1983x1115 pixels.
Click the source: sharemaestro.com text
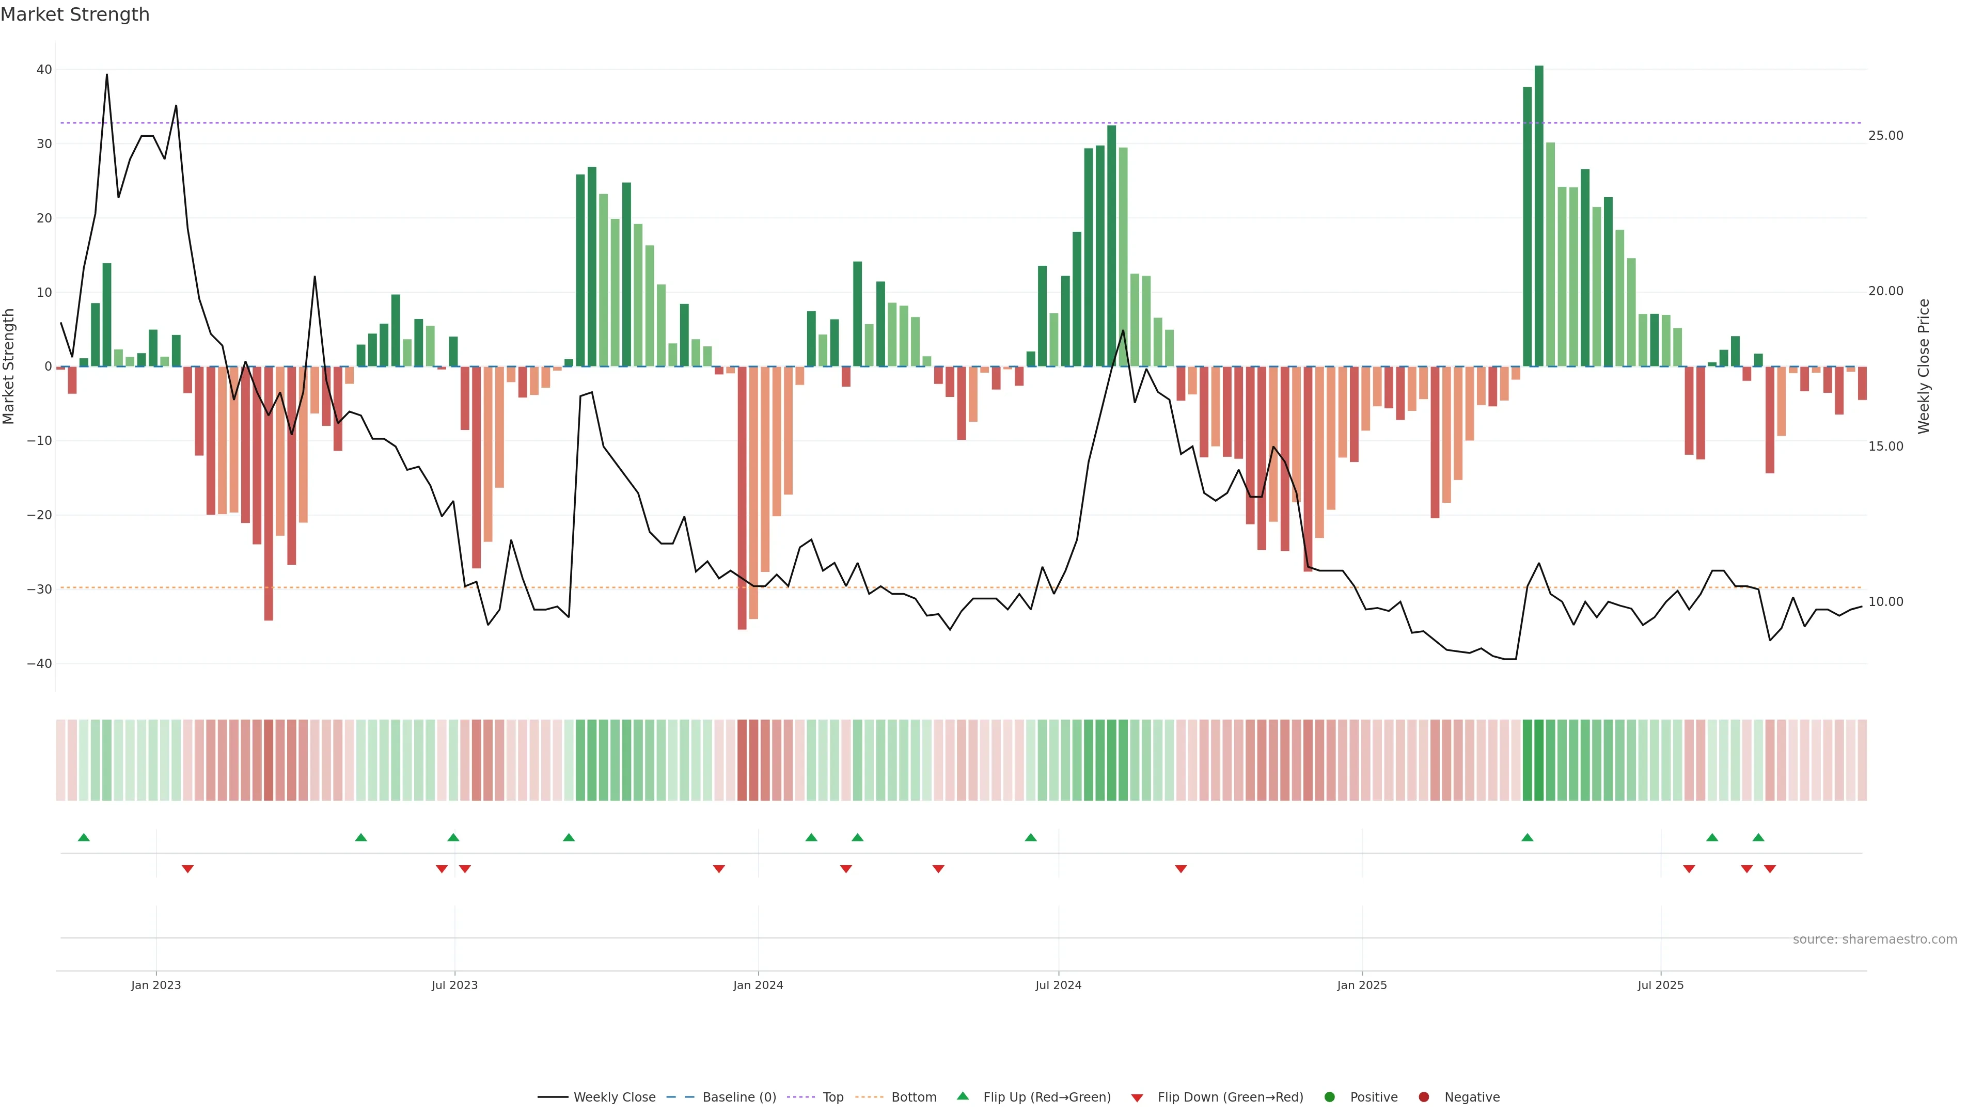coord(1875,939)
